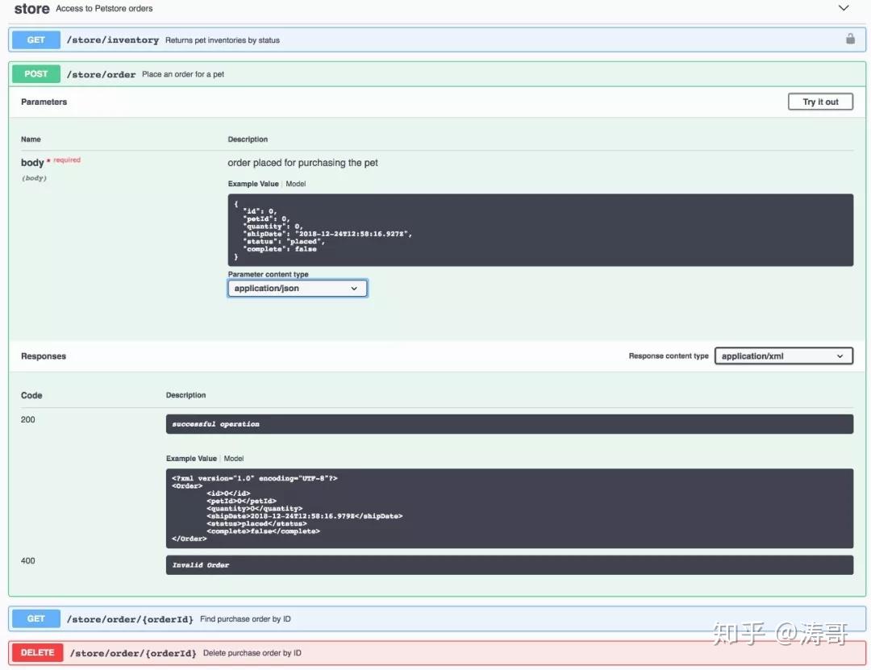Expand the /store/inventory endpoint row
The image size is (871, 670).
click(436, 40)
